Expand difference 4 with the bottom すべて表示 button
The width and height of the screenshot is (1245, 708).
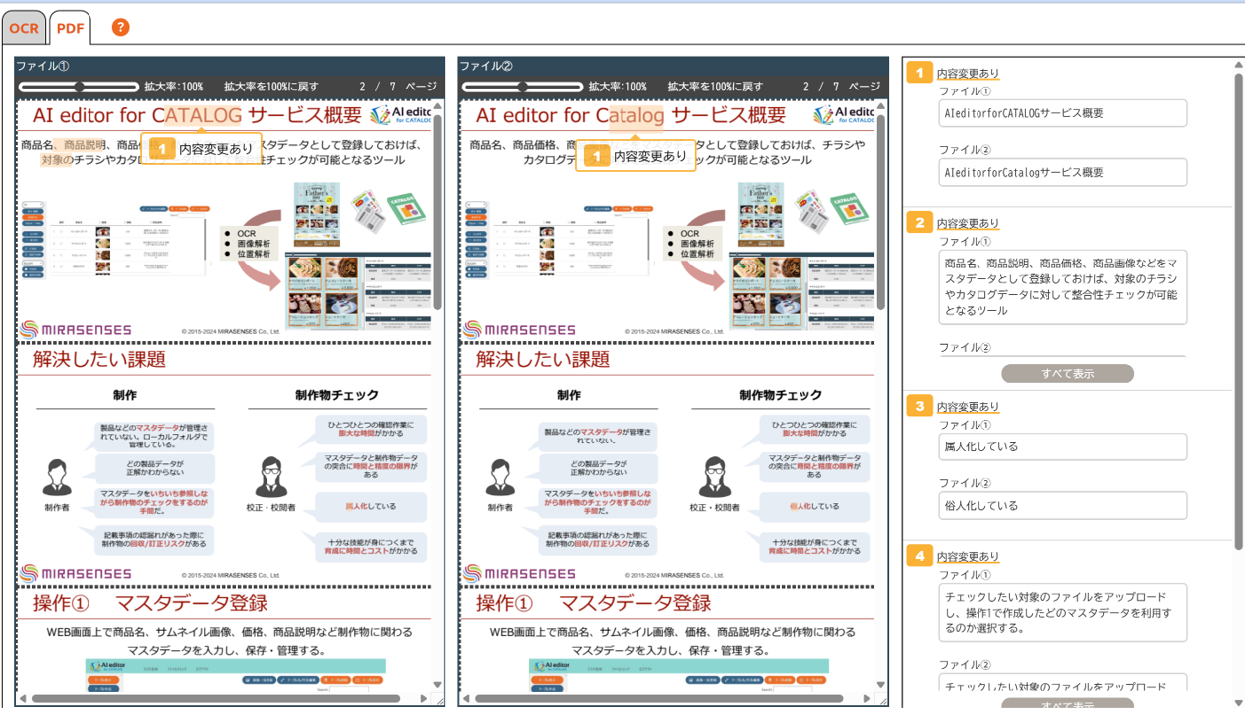[1067, 703]
